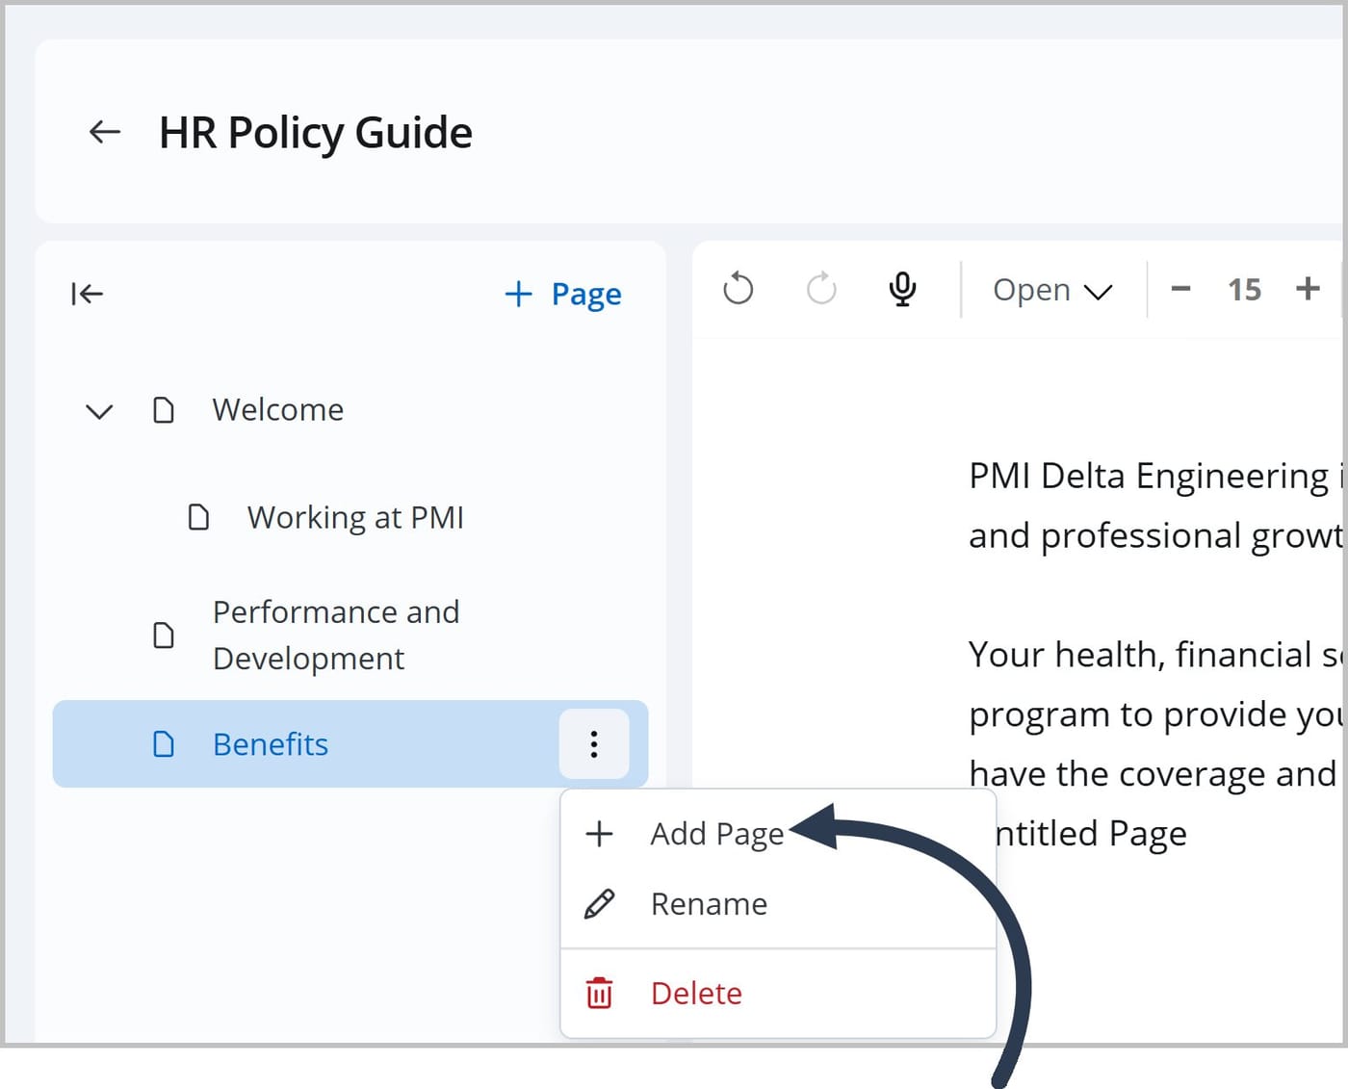Click the PMI Delta Engineering paragraph text
The height and width of the screenshot is (1089, 1348).
[x=1156, y=506]
